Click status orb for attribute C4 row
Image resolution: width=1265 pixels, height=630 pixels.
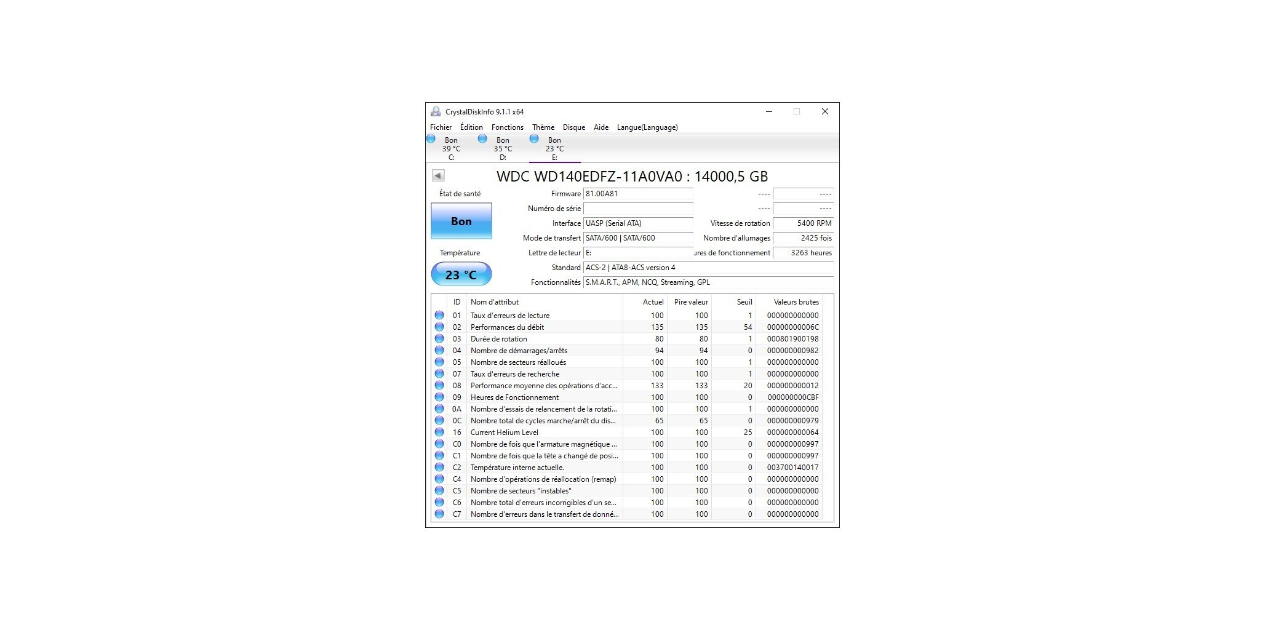[x=439, y=479]
